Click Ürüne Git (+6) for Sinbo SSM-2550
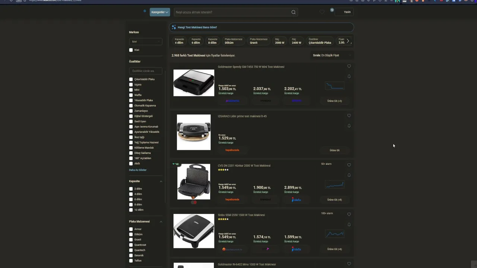Screen dimensions: 477x268 click(335, 249)
